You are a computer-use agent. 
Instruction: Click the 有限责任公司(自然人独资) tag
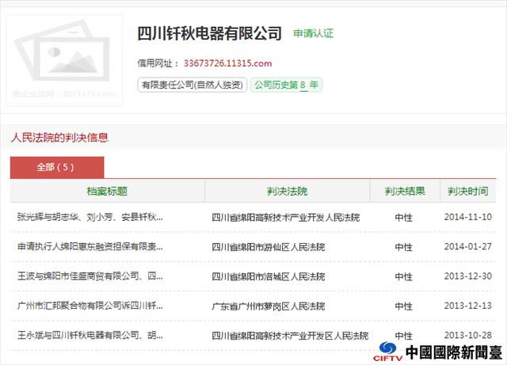point(192,85)
